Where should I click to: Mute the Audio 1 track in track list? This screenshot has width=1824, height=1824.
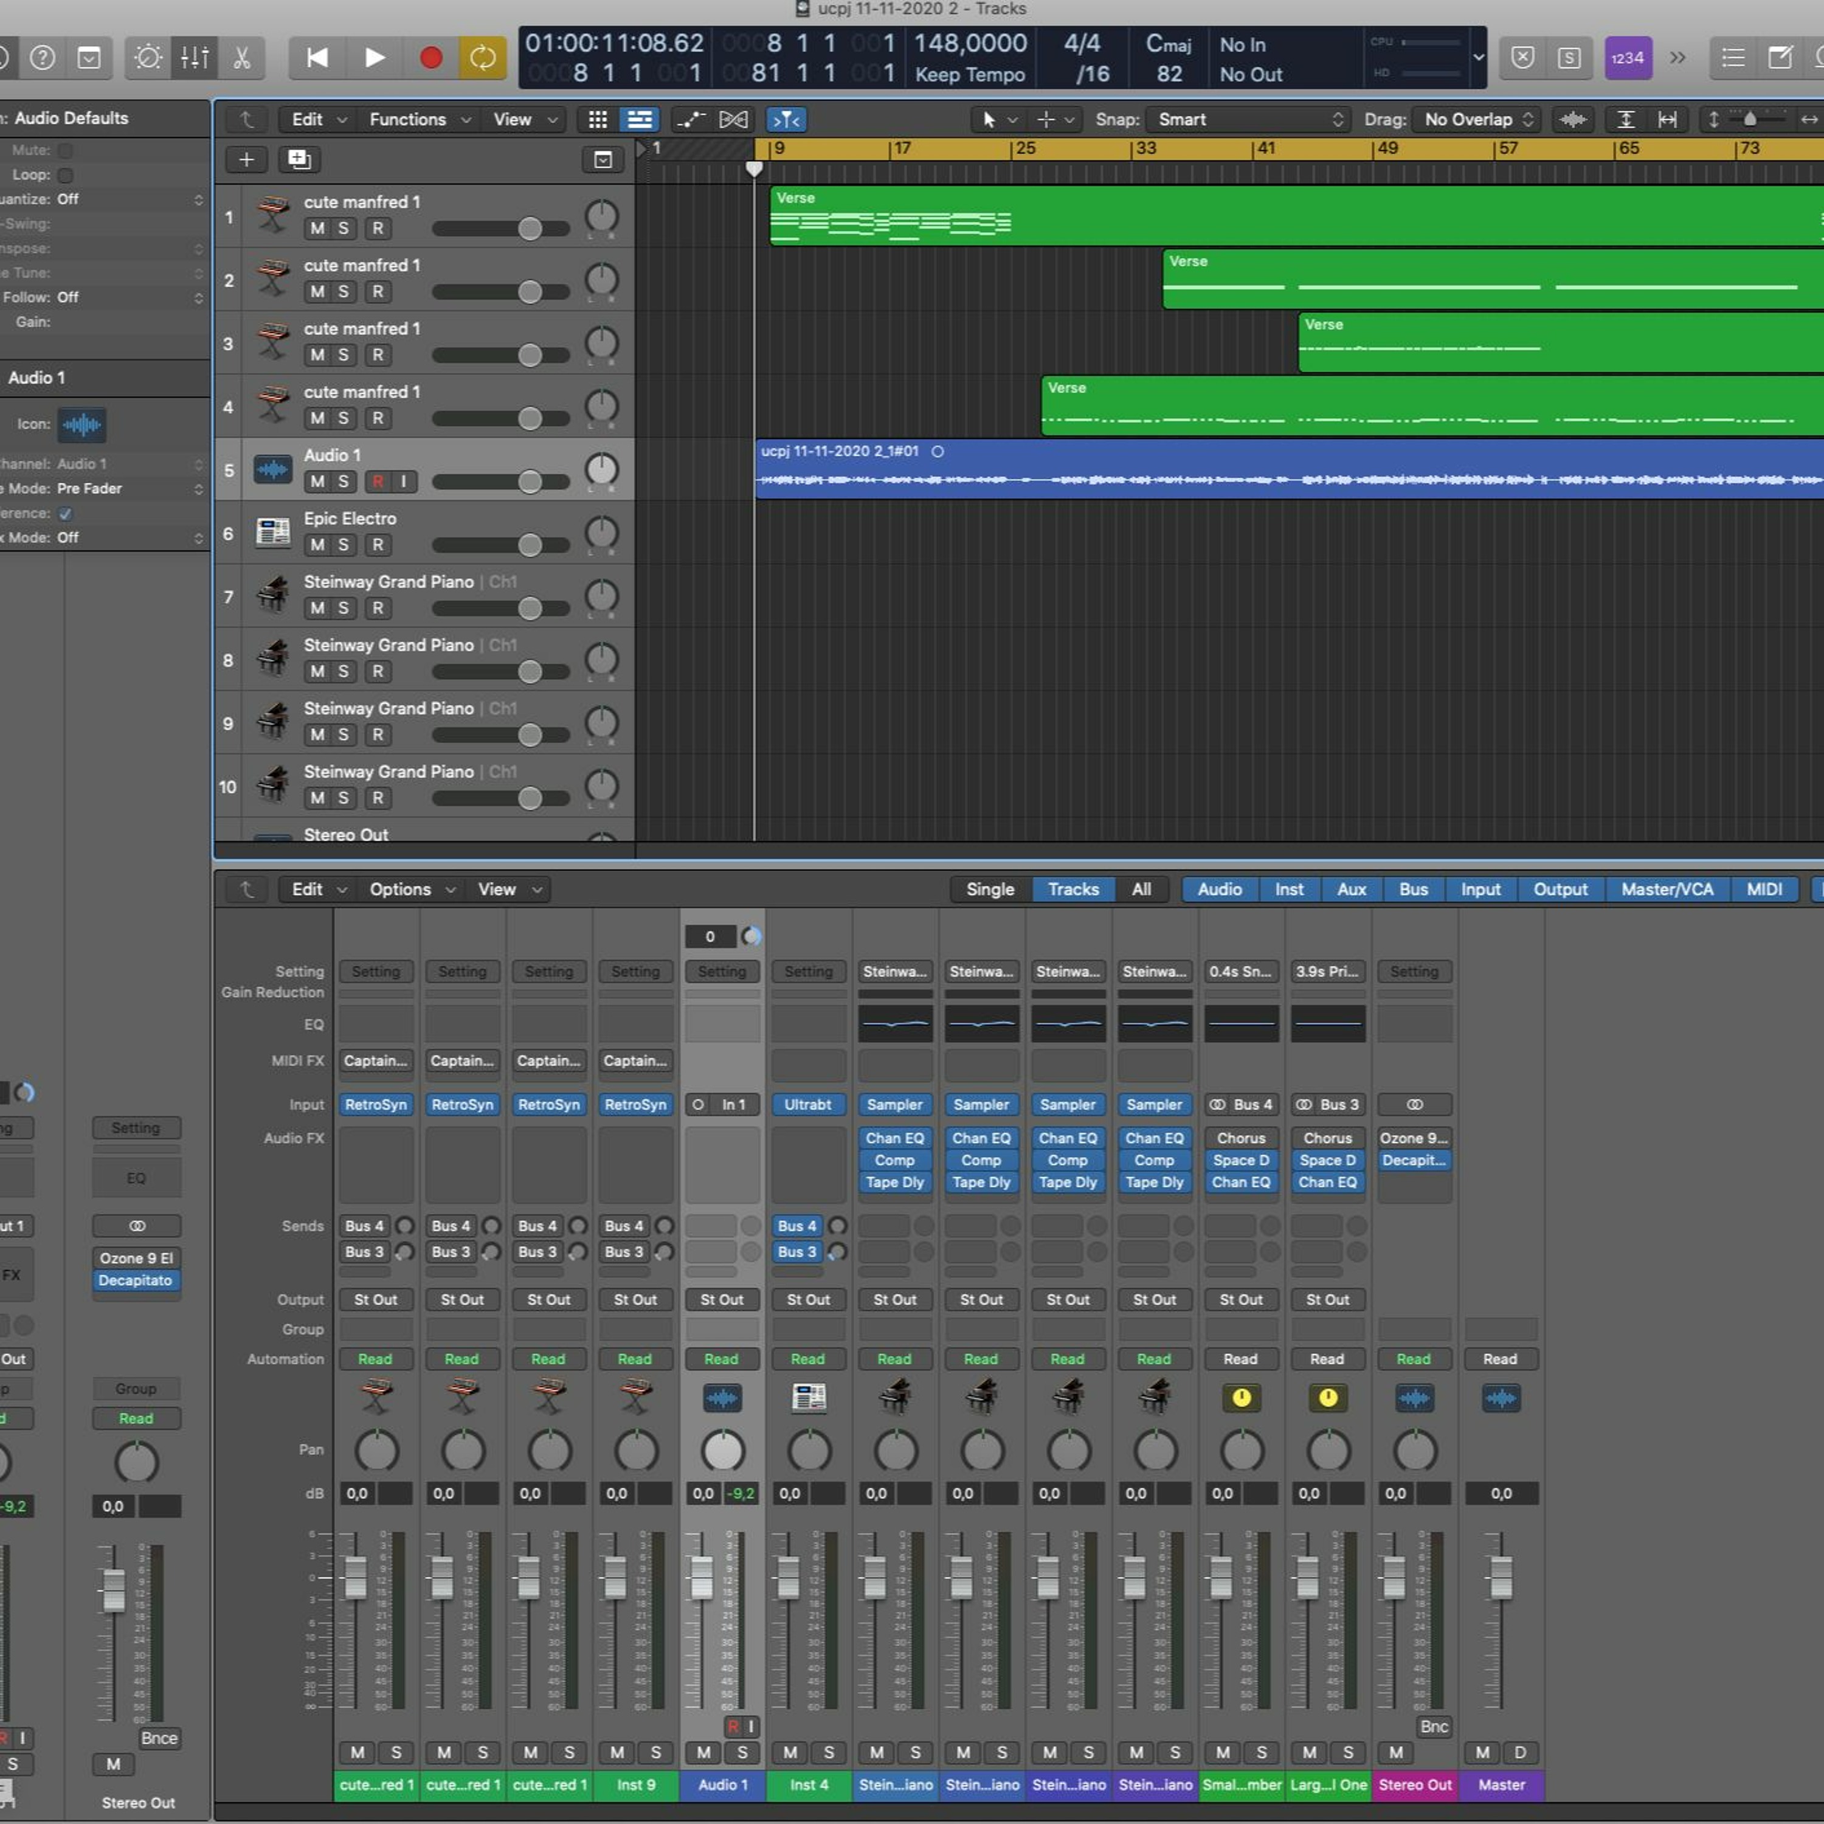coord(317,482)
